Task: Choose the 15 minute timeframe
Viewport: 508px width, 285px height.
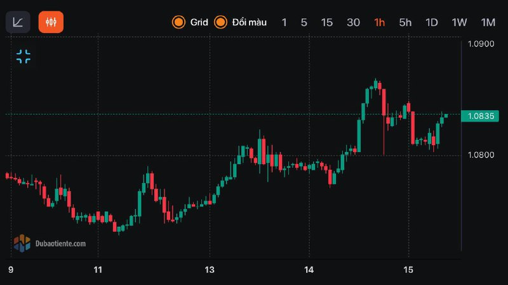Action: click(326, 22)
